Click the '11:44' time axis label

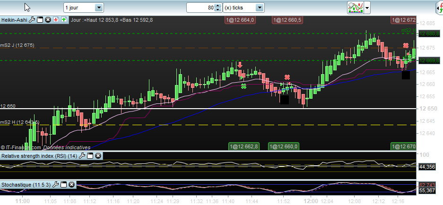pos(251,201)
